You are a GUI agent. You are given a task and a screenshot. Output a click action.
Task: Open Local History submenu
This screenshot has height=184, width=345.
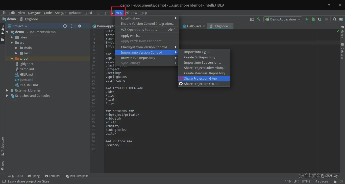pos(147,18)
